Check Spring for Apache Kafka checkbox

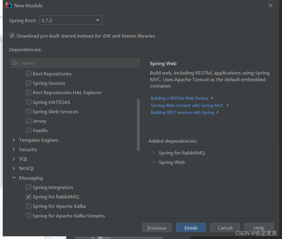(28, 206)
